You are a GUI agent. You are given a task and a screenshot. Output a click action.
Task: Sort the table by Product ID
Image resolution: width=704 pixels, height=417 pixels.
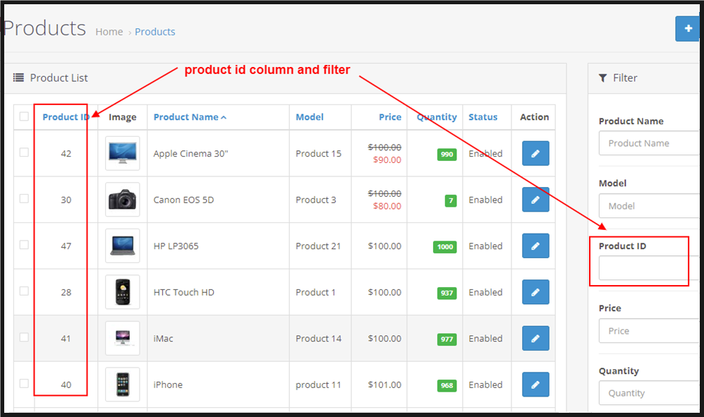pos(65,117)
